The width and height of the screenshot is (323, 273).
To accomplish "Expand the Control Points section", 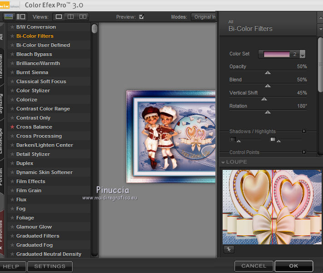I will tap(304, 152).
